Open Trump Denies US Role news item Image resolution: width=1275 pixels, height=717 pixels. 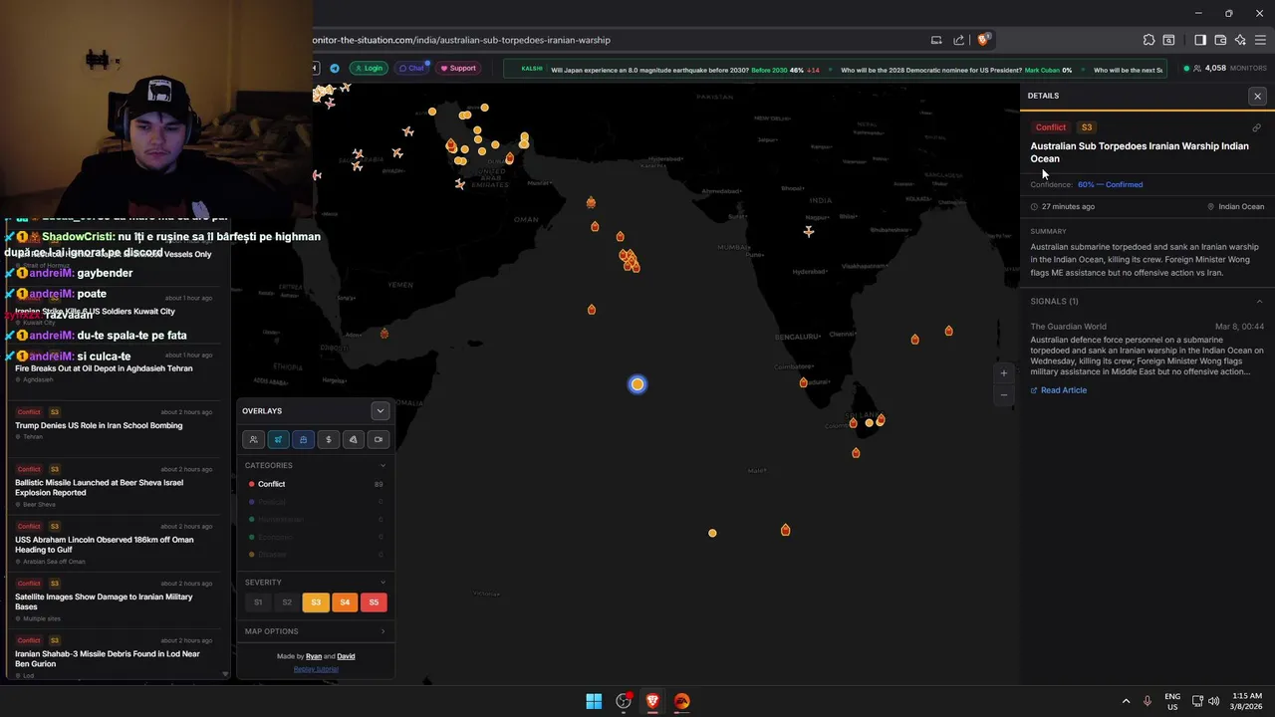114,424
